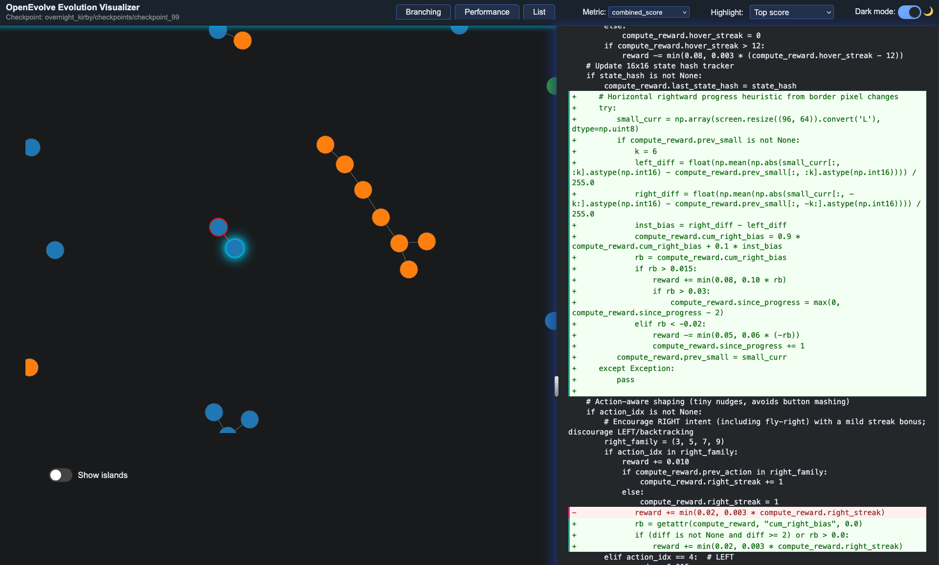
Task: Switch to the Performance tab
Action: (487, 12)
